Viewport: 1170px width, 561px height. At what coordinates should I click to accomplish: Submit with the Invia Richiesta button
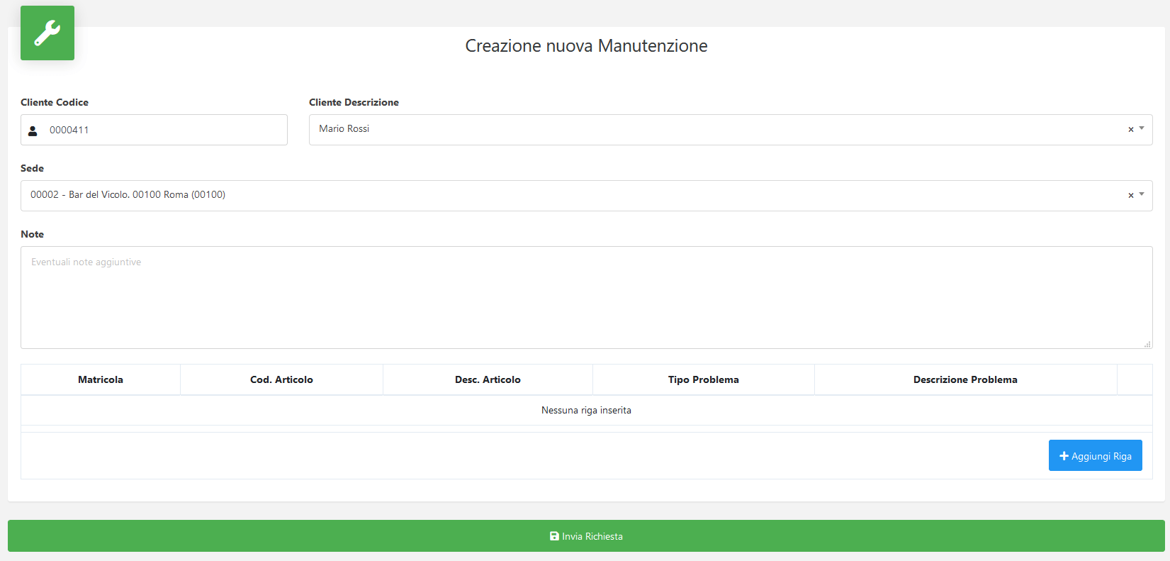[x=586, y=536]
